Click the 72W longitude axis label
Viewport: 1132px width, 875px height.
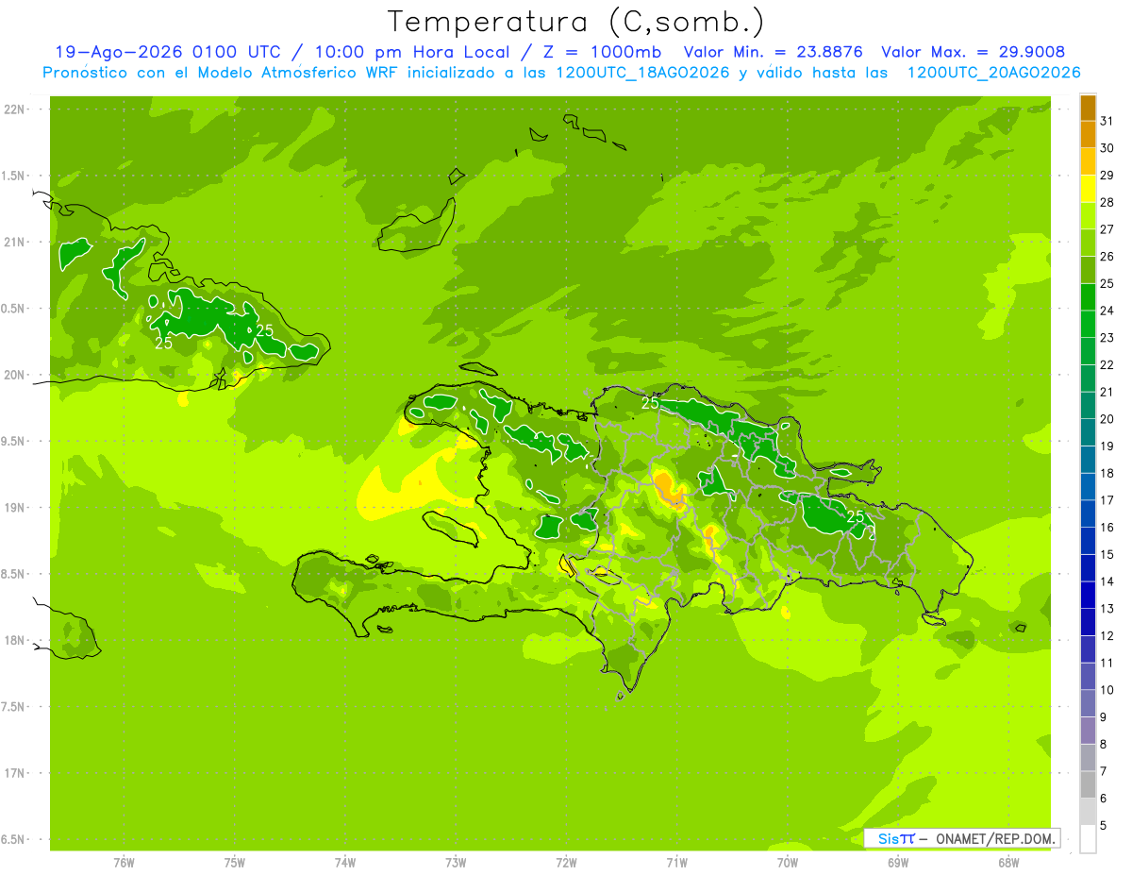566,863
